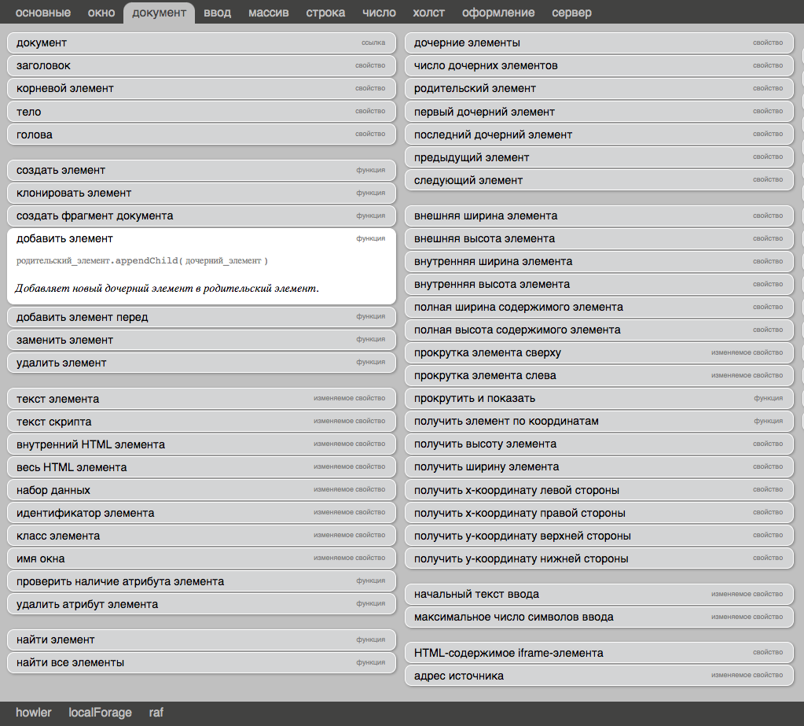Open the массив tab
Screen dimensions: 804x726
pos(268,13)
